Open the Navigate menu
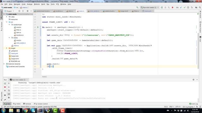Viewport: 202px width, 113px height. (17, 4)
